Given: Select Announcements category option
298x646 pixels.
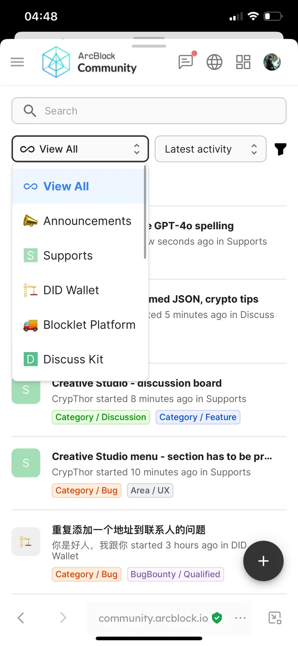Looking at the screenshot, I should coord(78,221).
